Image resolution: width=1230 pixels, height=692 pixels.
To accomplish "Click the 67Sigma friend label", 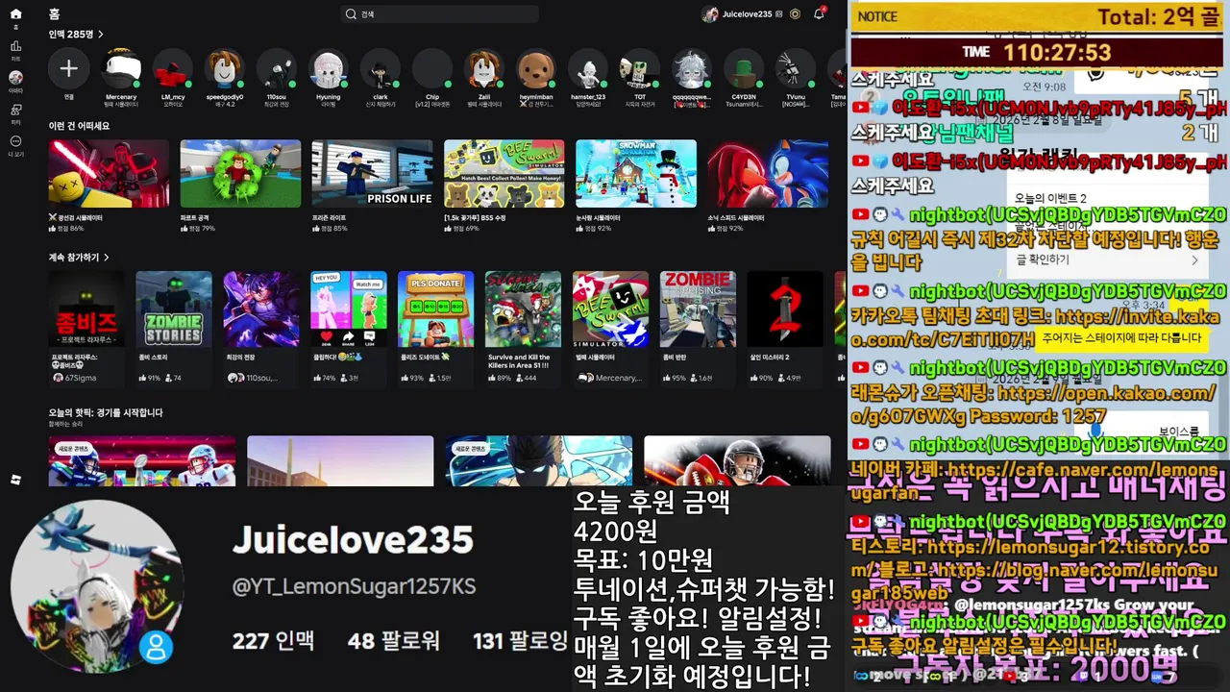I will point(81,378).
